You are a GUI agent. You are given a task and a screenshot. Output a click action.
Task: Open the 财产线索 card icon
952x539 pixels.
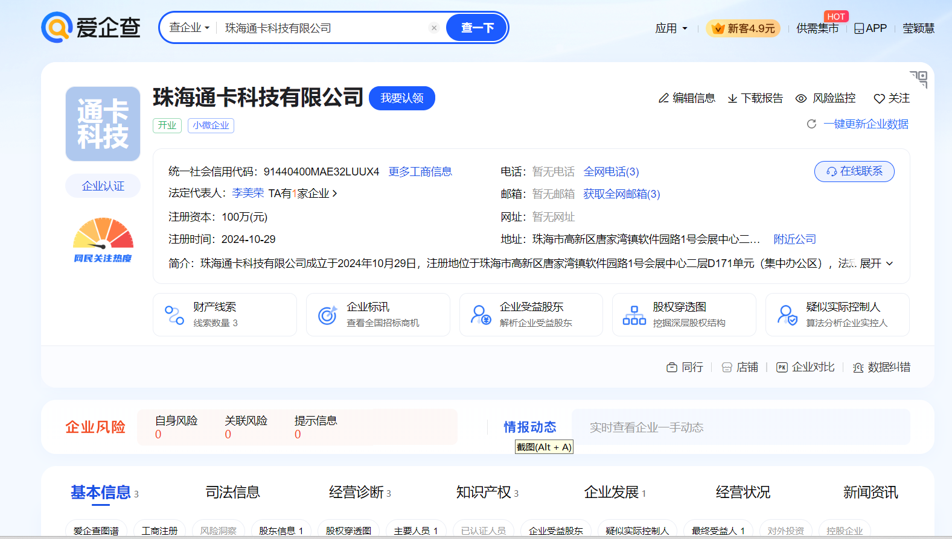click(x=174, y=315)
